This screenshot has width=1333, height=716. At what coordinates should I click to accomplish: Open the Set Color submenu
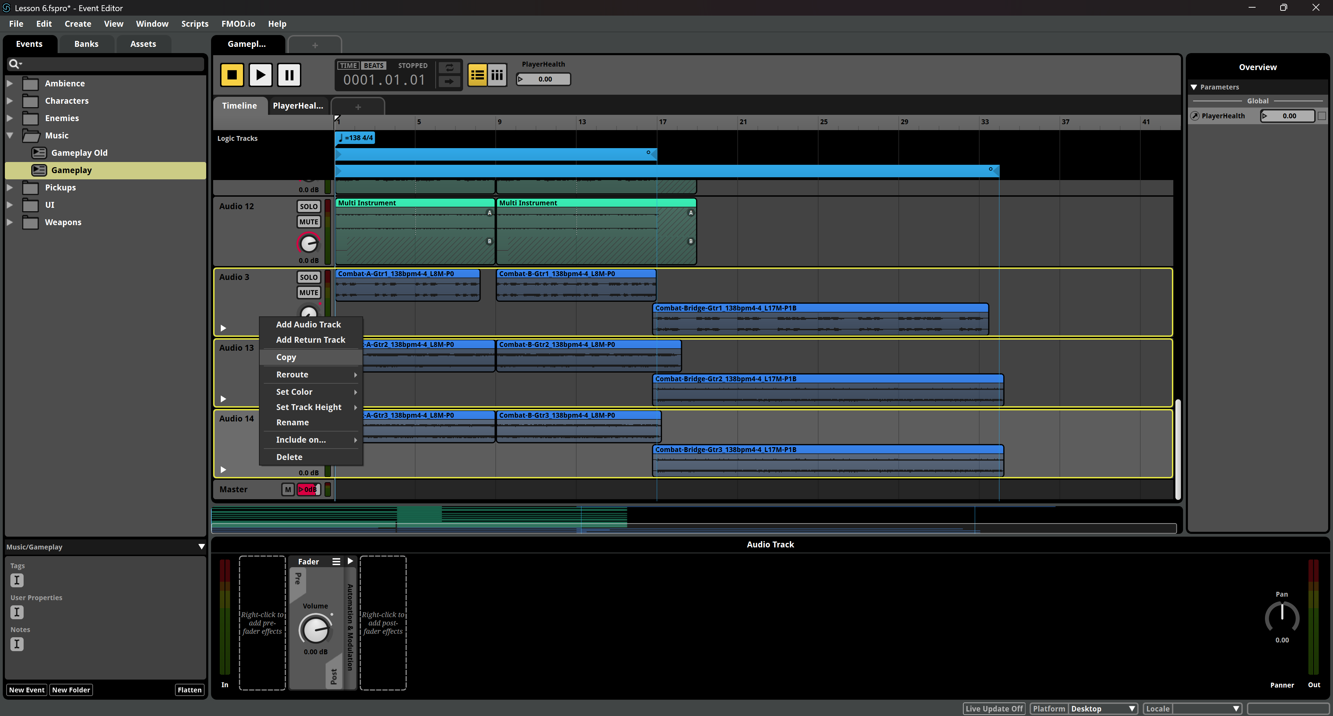click(x=311, y=392)
